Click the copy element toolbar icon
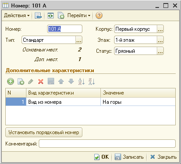The image size is (181, 164). pyautogui.click(x=61, y=15)
